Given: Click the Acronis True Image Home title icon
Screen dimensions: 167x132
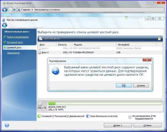Looking at the screenshot, I should (4, 3).
